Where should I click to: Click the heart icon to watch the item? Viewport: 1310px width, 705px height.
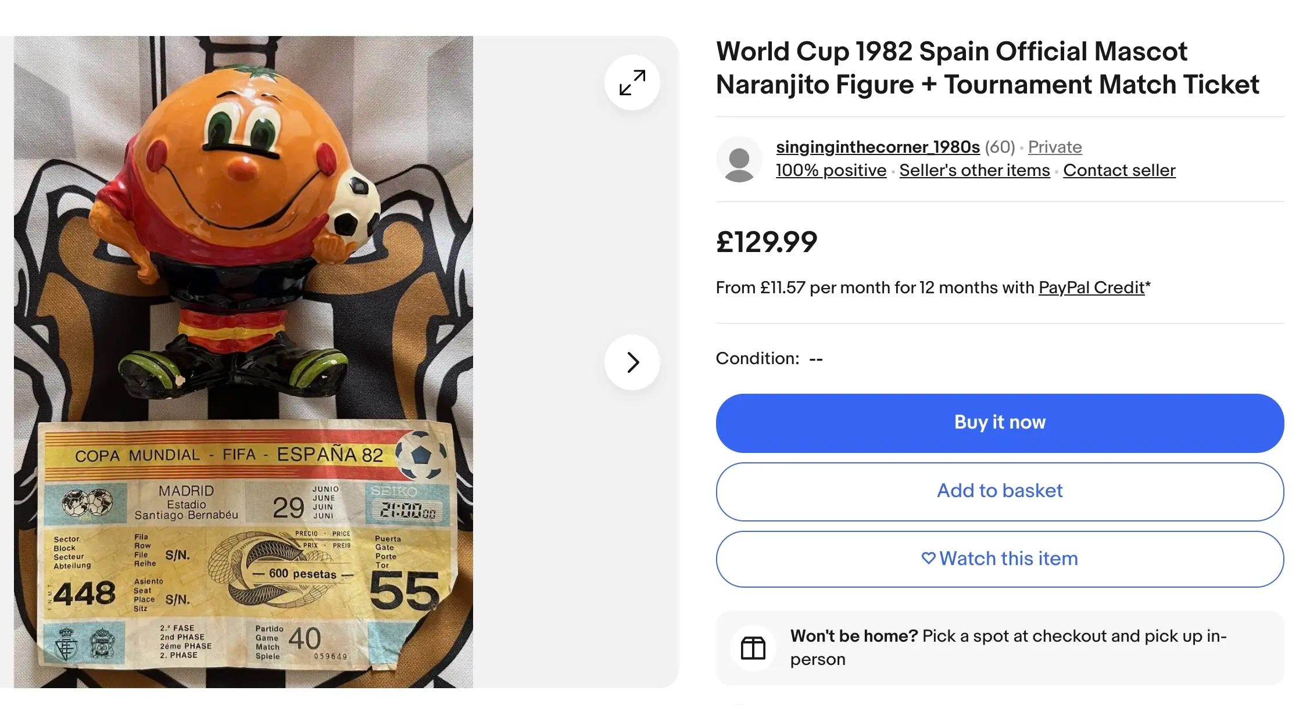pyautogui.click(x=928, y=559)
